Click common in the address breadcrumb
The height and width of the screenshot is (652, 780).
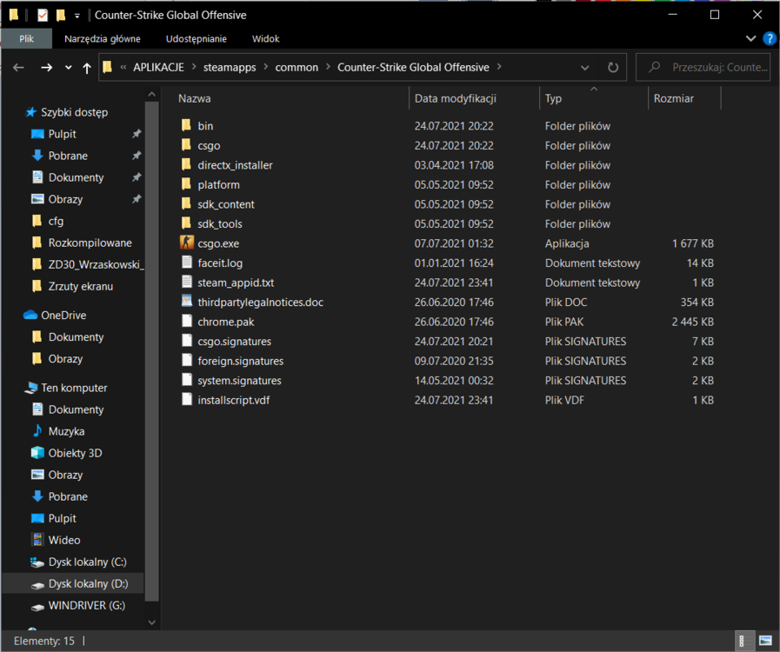(297, 67)
